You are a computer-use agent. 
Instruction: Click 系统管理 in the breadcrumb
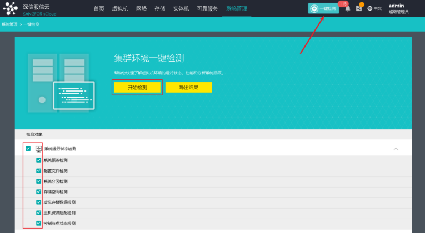[9, 25]
